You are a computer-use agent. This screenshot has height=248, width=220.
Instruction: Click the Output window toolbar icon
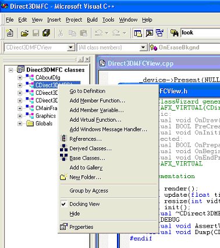[149, 33]
